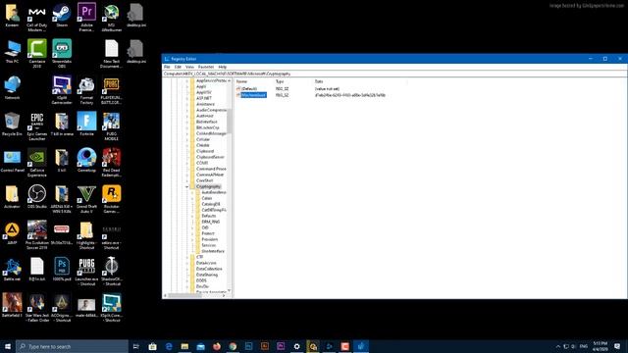Select Camtasia 2018 desktop icon
The height and width of the screenshot is (353, 628).
37,53
